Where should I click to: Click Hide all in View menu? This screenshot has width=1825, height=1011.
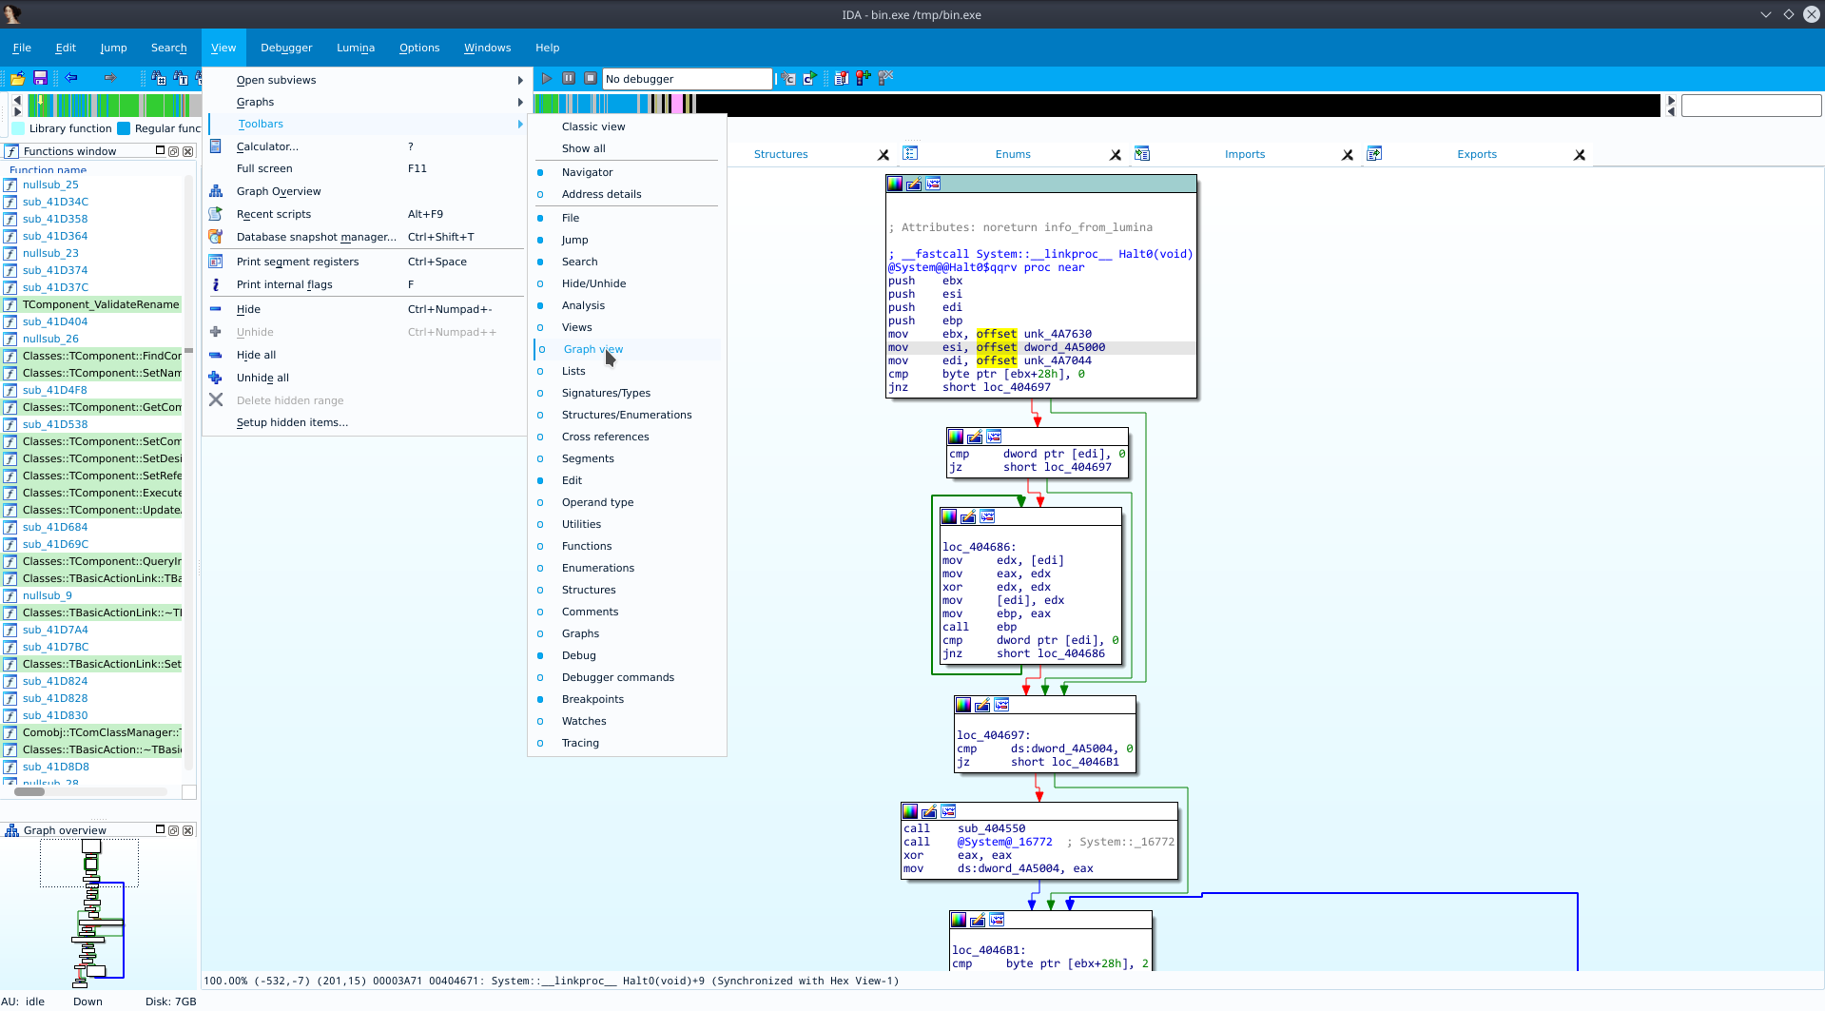click(x=367, y=355)
